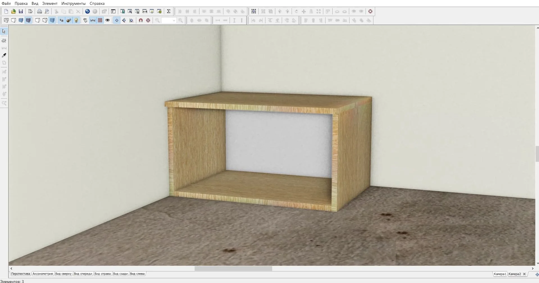Switch to the Вид сверху tab
Screen dimensions: 539x283
(x=63, y=274)
